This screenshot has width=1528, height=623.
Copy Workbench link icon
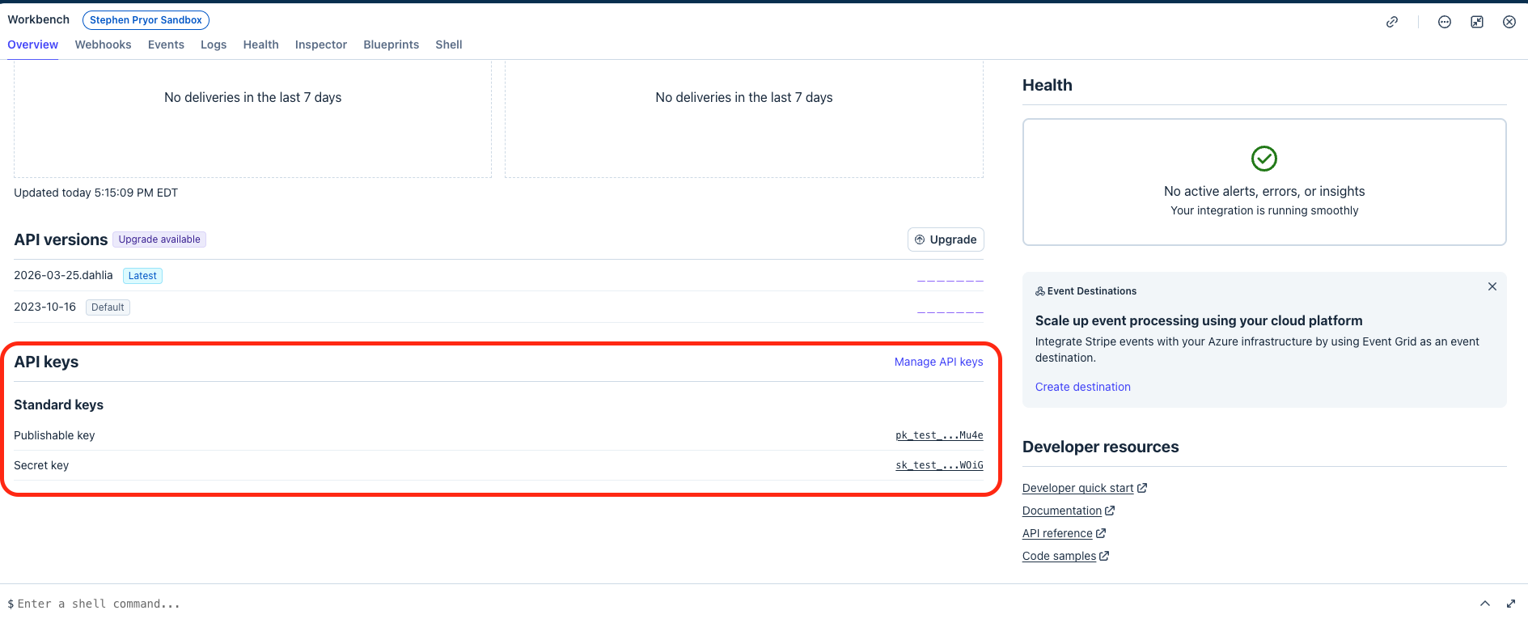point(1392,22)
